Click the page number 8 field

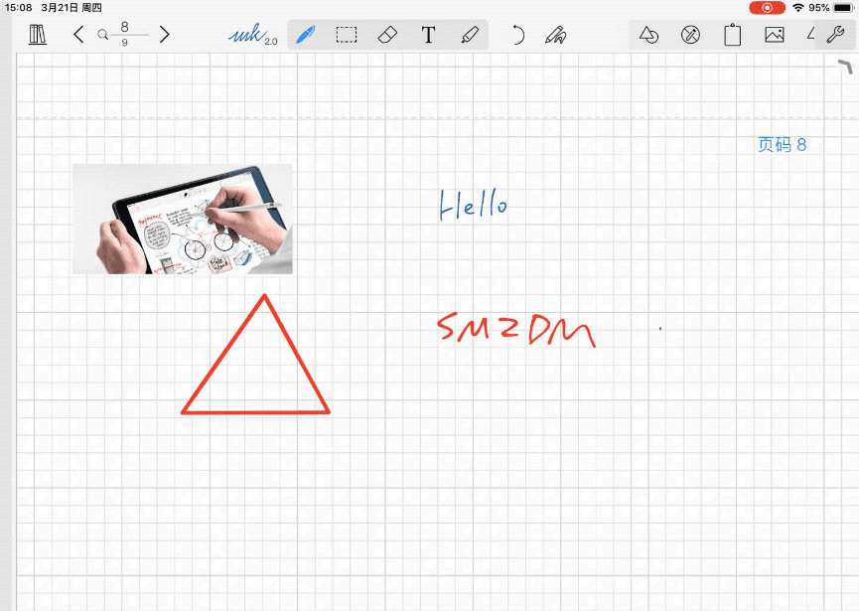(125, 27)
